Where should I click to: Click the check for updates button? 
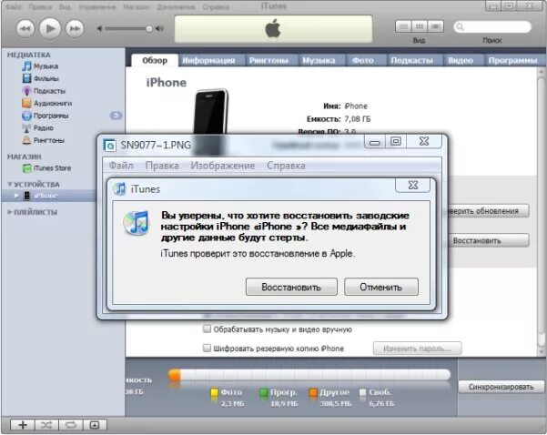(487, 211)
